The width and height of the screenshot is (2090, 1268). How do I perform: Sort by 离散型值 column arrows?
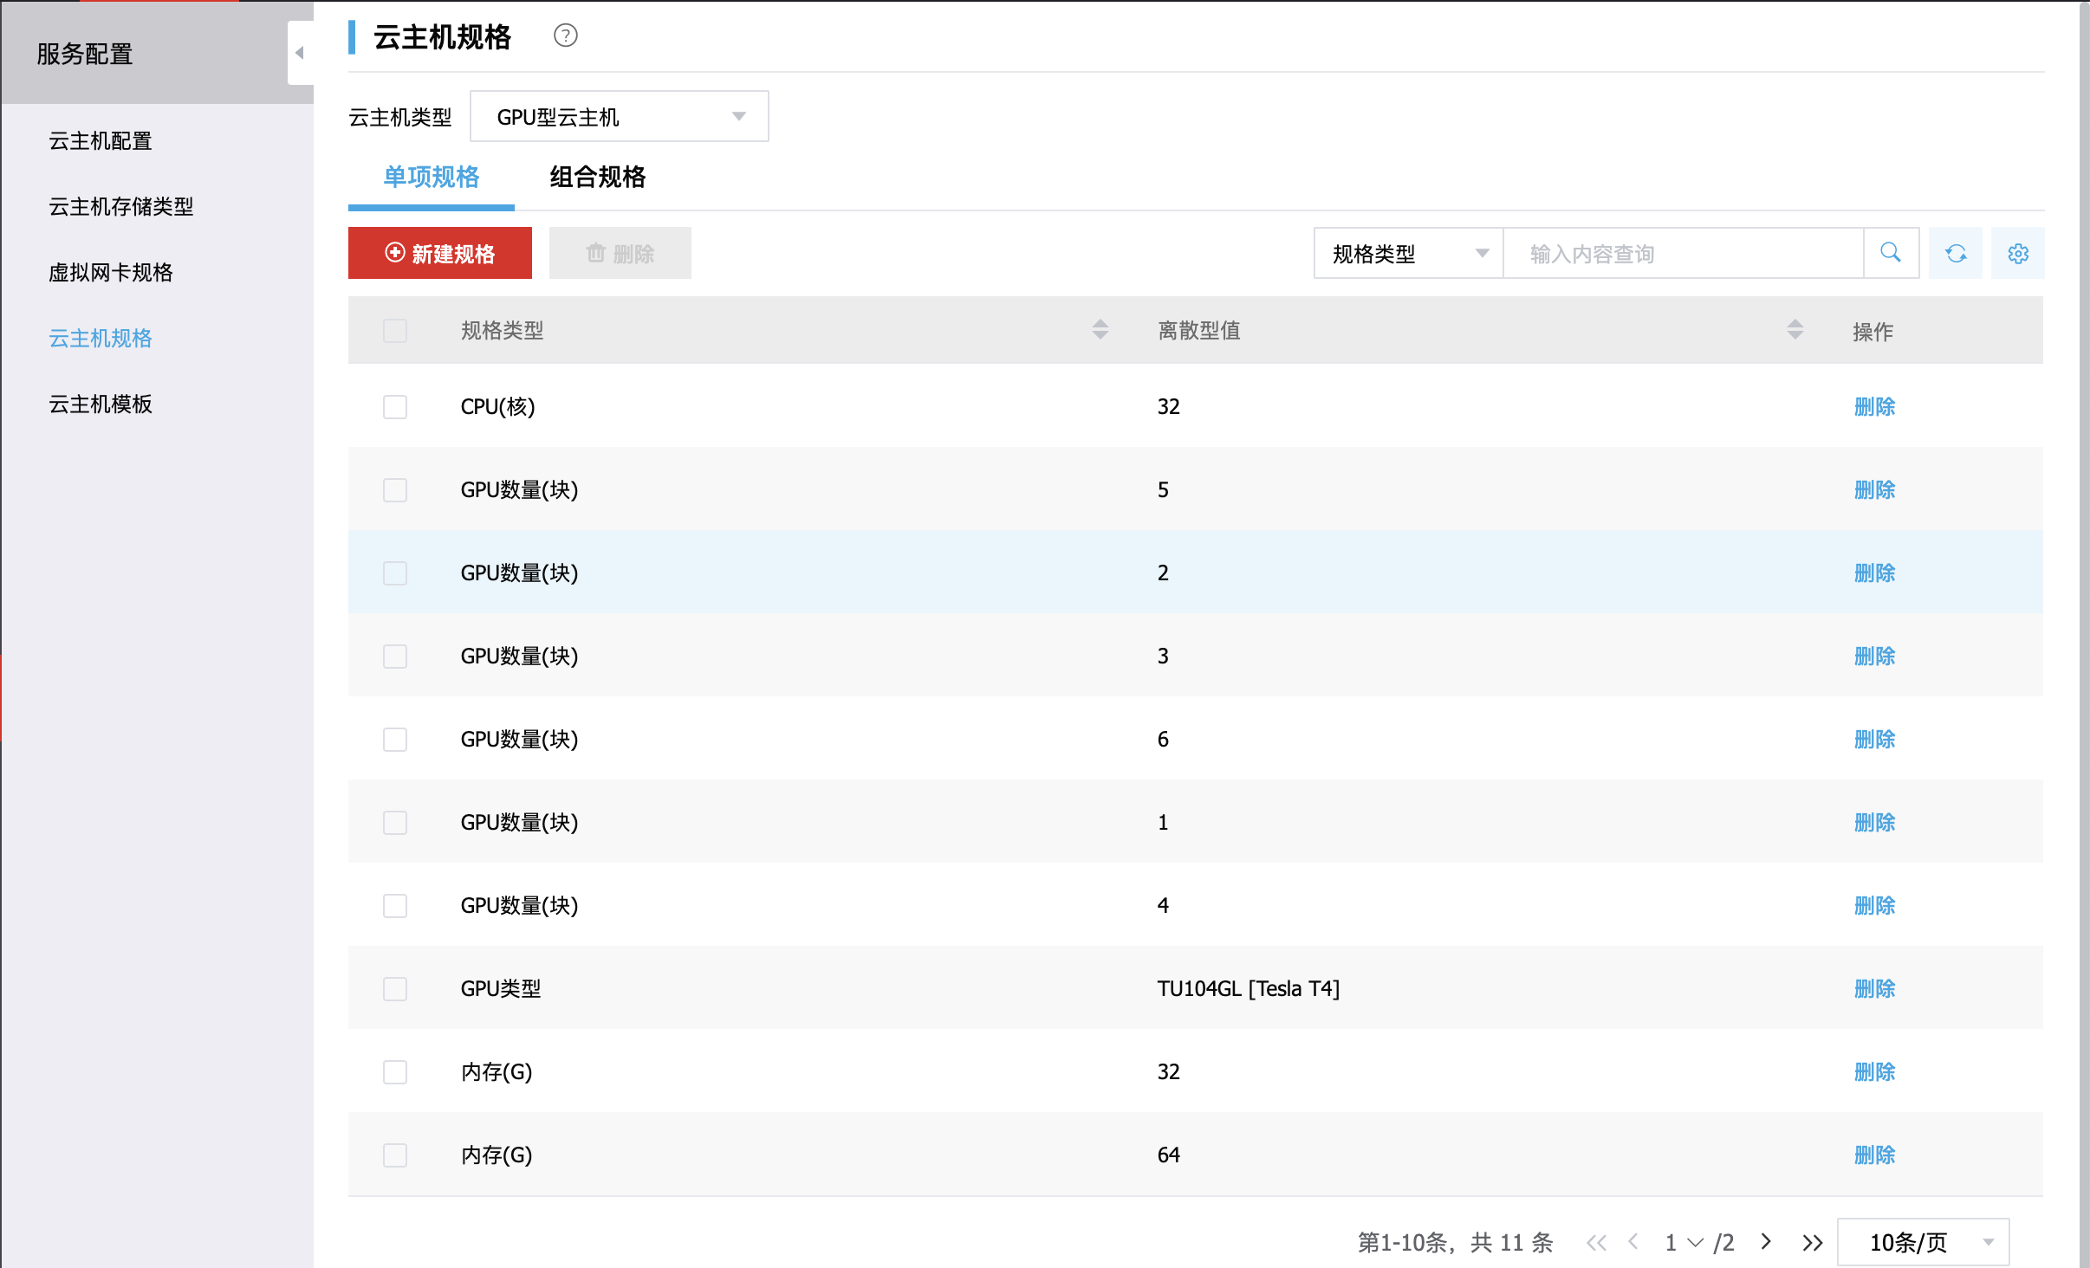1795,330
